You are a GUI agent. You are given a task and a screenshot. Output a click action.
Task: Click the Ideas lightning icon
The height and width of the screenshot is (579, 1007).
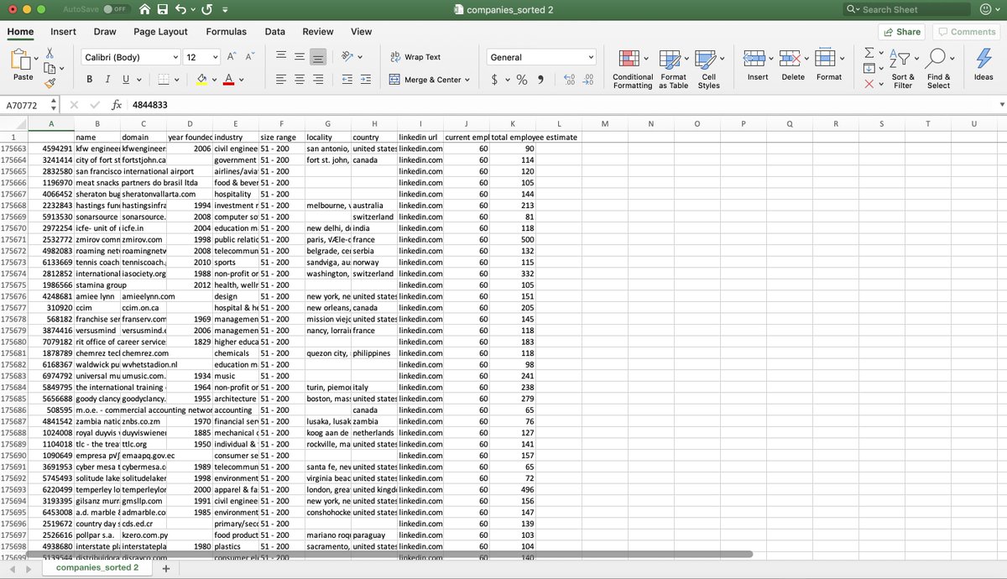click(984, 65)
